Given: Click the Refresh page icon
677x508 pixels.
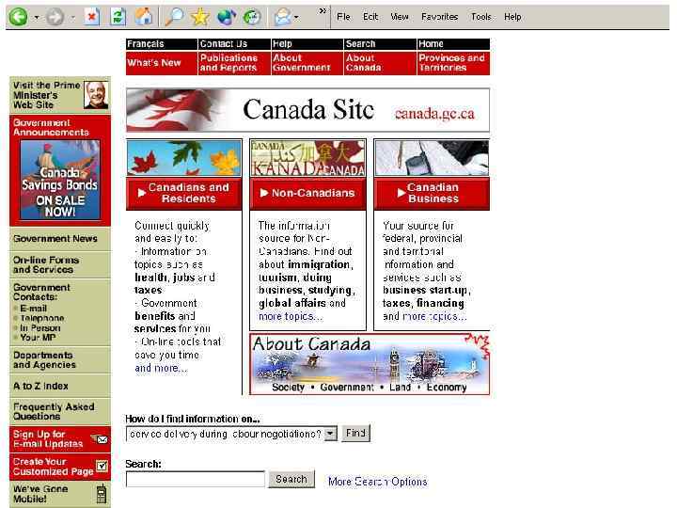Looking at the screenshot, I should (x=118, y=17).
